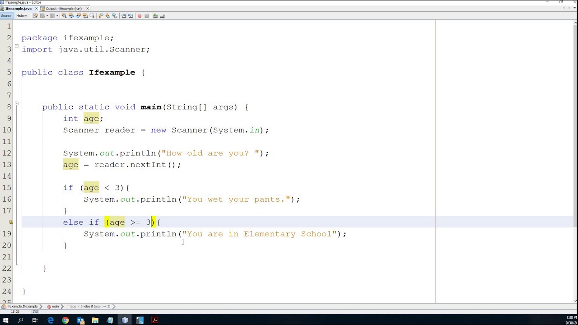Select the Output - ifexample (run) tab
The width and height of the screenshot is (578, 325).
64,9
